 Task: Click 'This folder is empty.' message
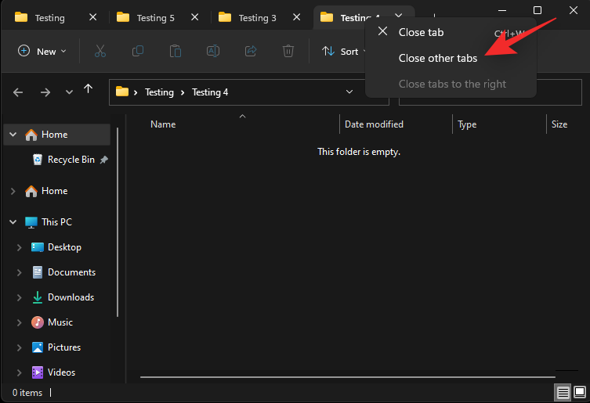tap(359, 152)
